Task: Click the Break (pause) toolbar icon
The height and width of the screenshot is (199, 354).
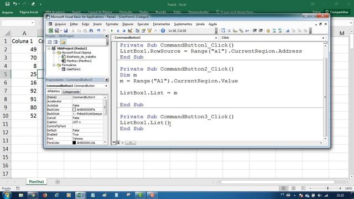Action: pyautogui.click(x=118, y=31)
